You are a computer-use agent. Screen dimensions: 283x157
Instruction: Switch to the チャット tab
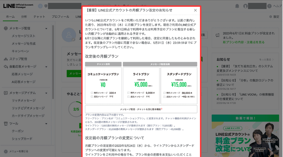pyautogui.click(x=39, y=17)
